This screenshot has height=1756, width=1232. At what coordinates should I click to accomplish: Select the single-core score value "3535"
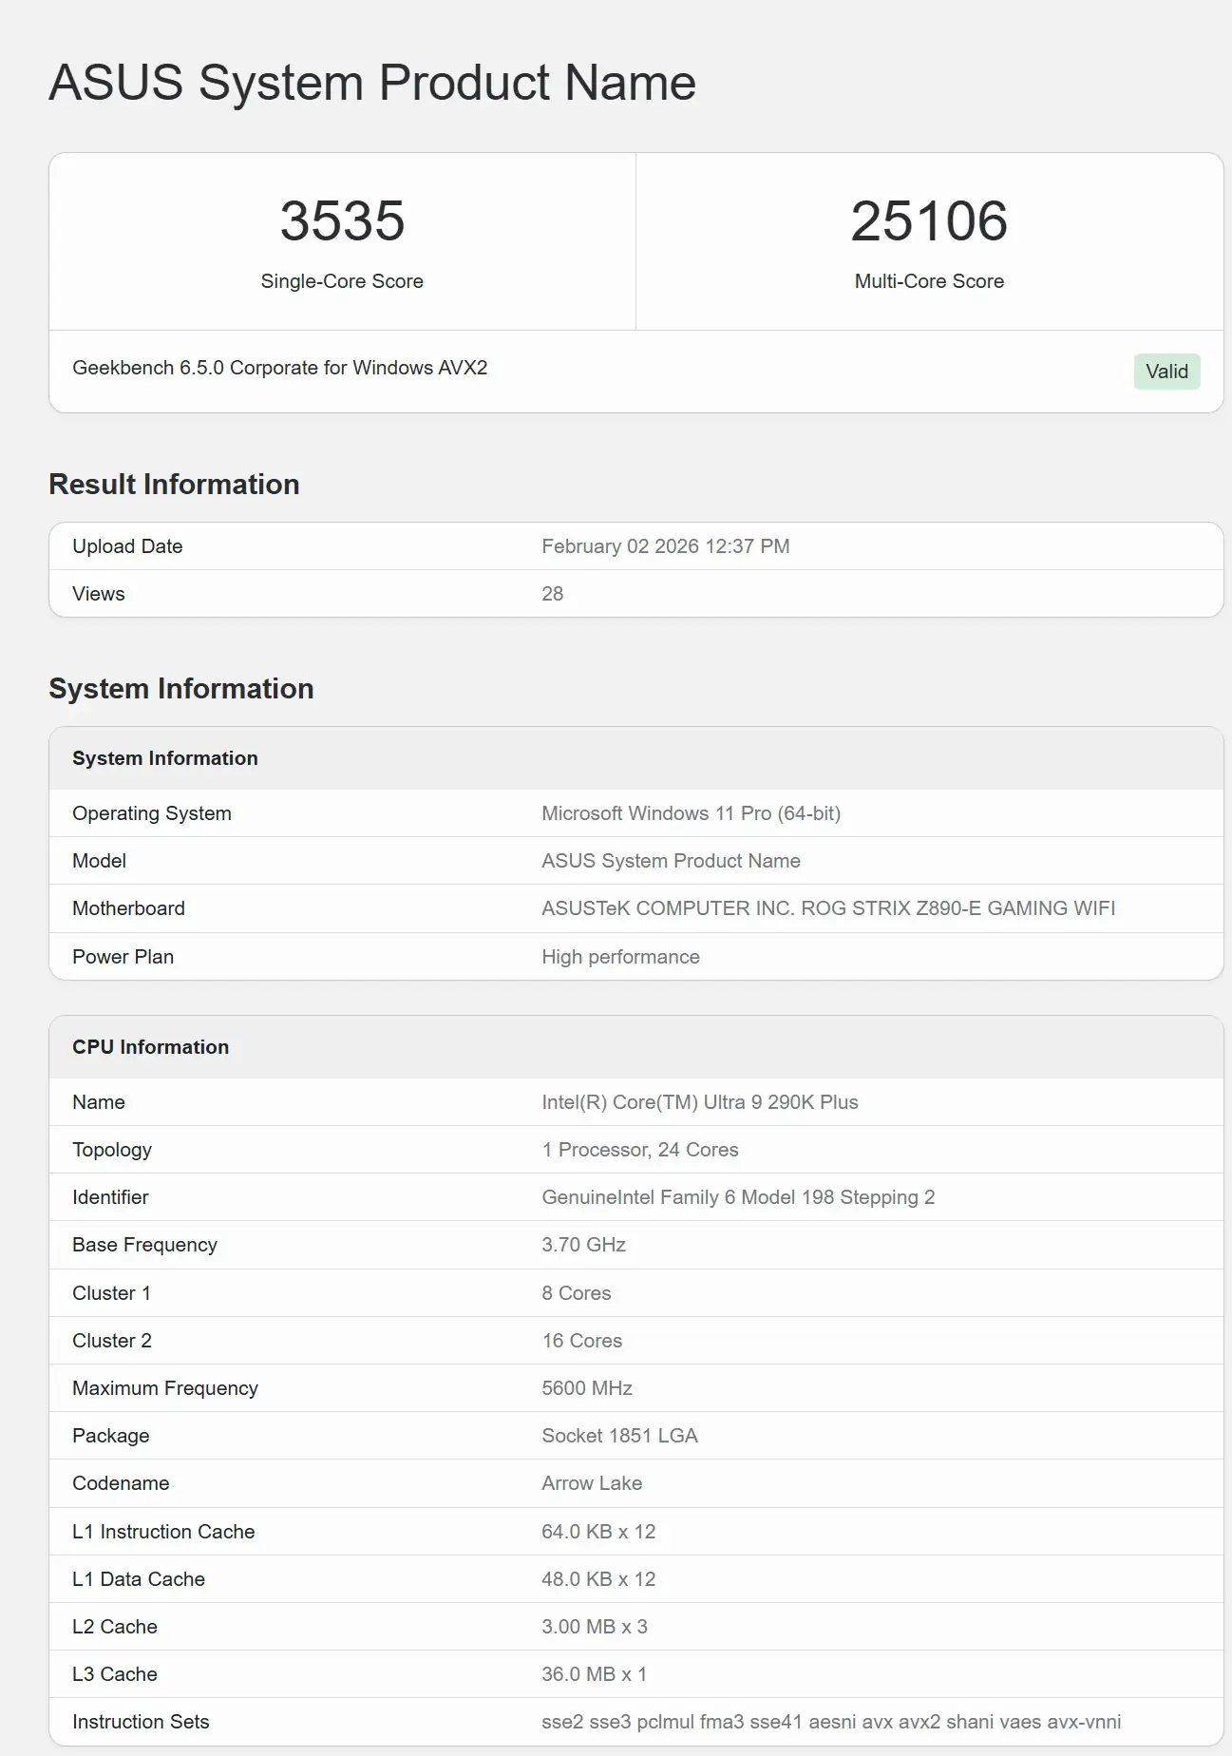[x=342, y=220]
